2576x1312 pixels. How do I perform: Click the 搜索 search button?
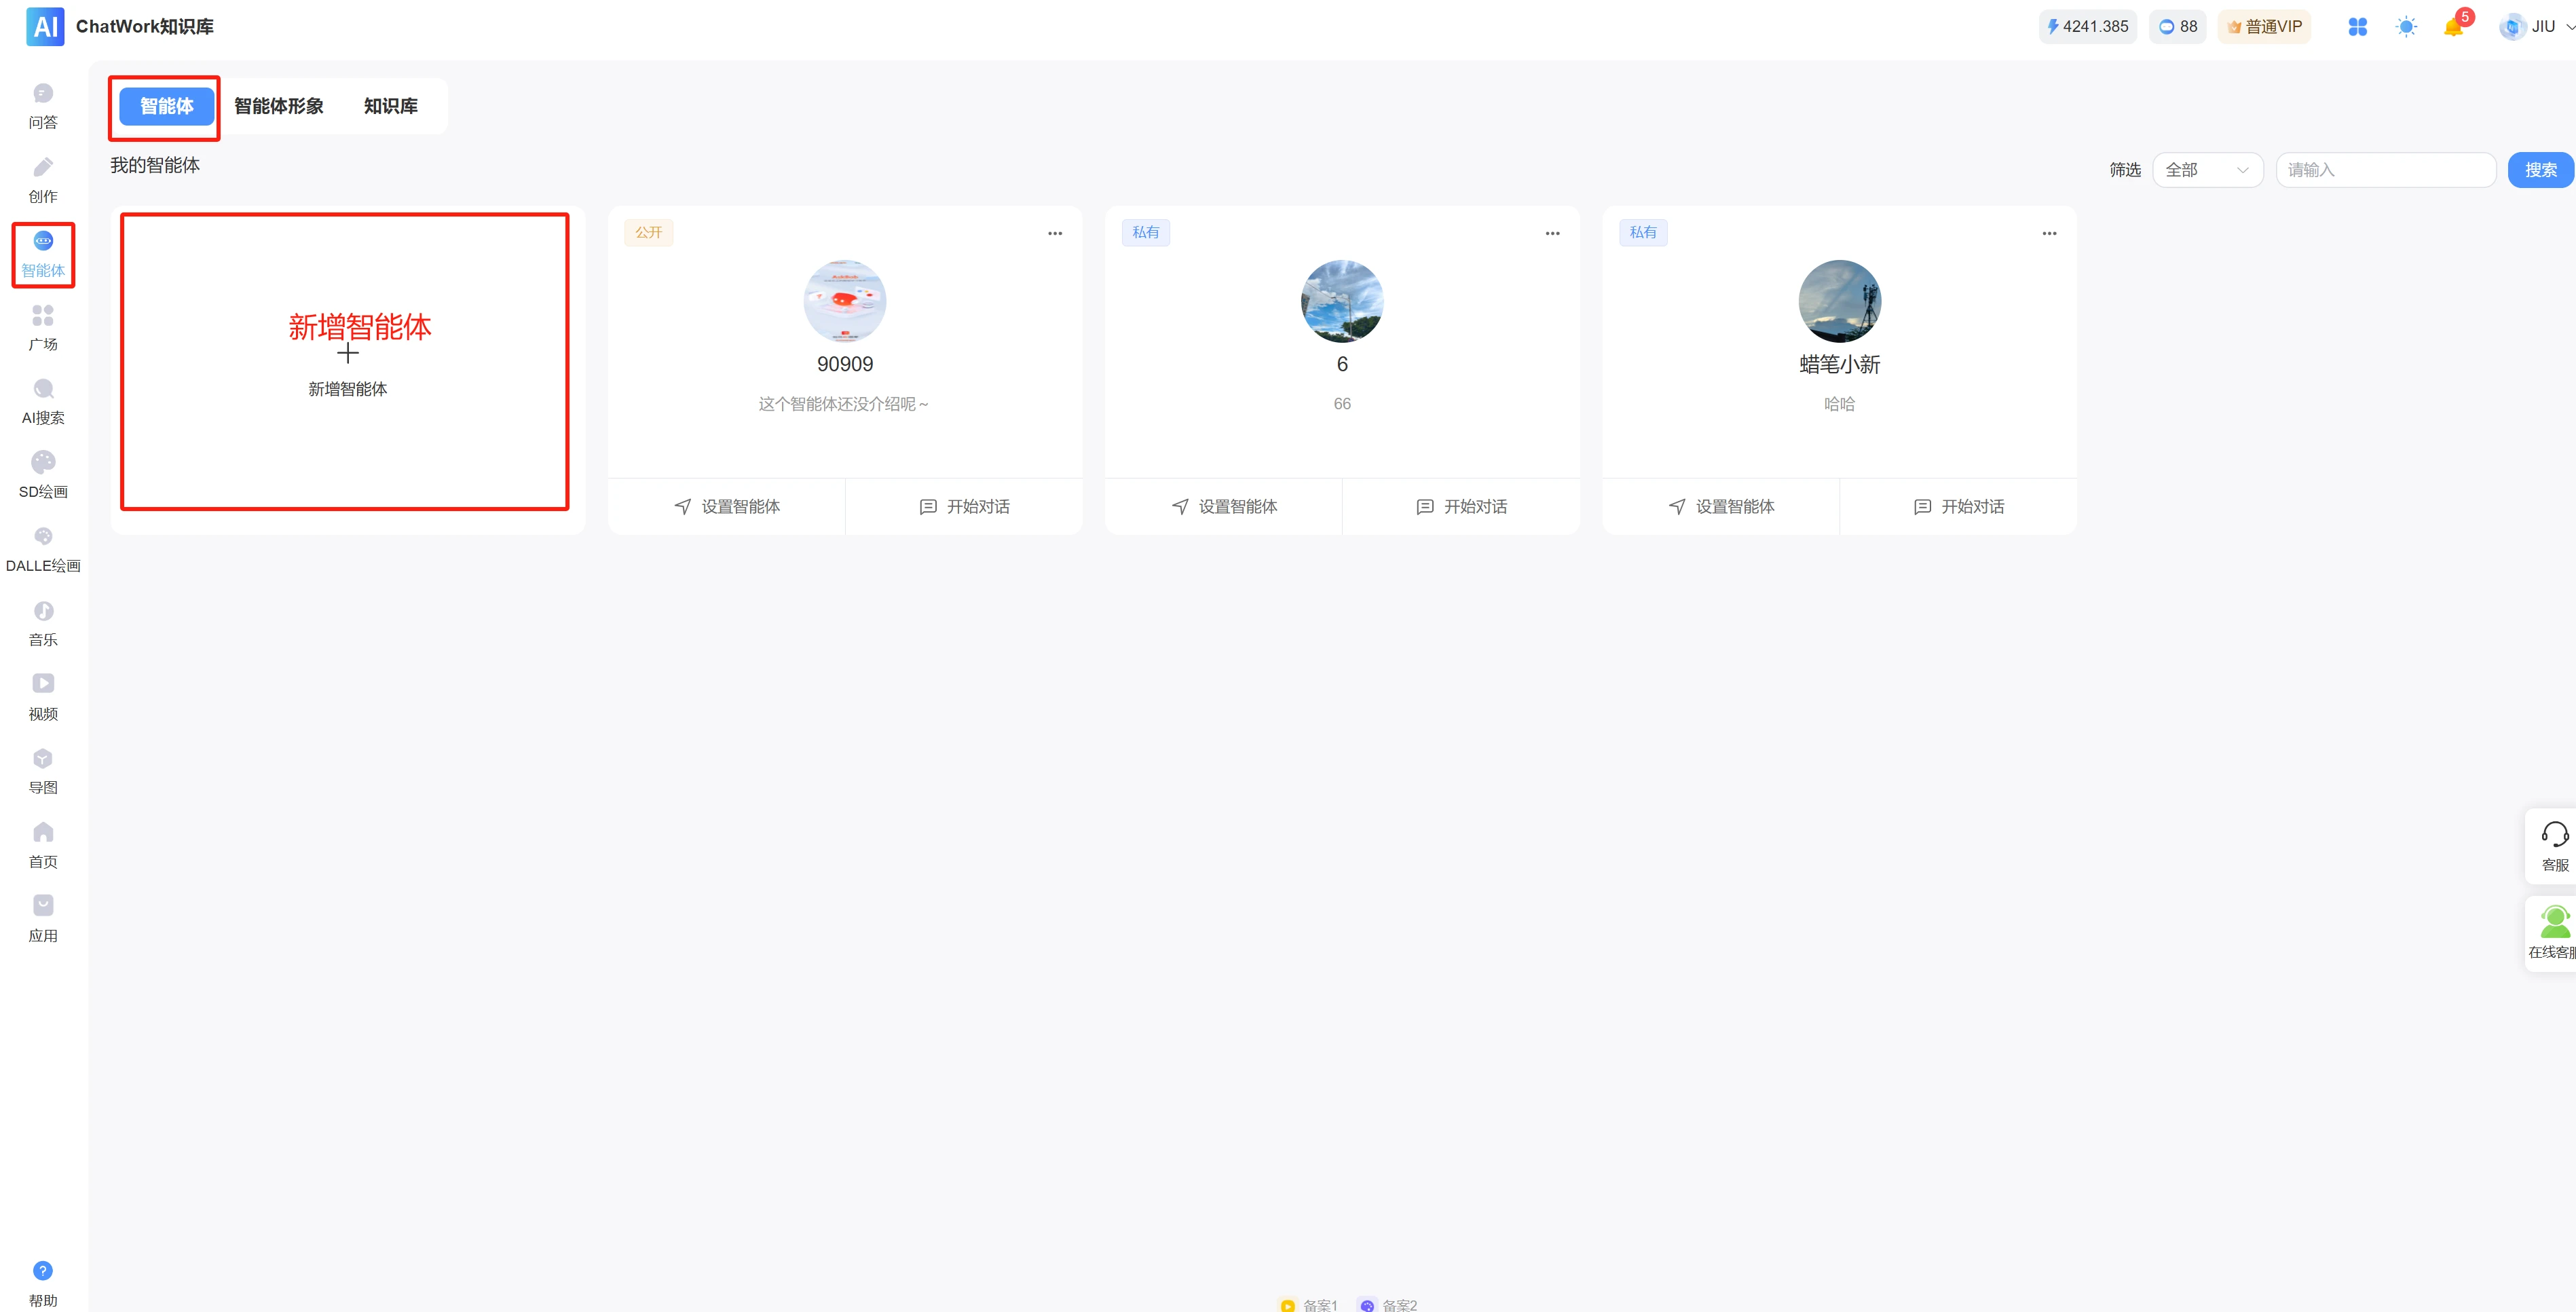point(2541,169)
